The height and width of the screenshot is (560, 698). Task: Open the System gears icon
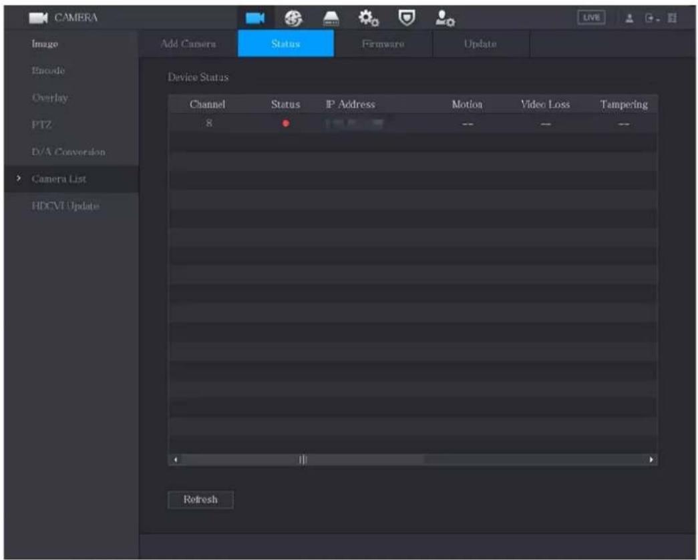click(x=369, y=18)
